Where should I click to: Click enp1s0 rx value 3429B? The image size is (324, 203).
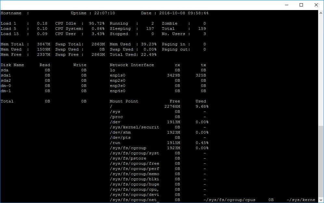click(x=173, y=76)
